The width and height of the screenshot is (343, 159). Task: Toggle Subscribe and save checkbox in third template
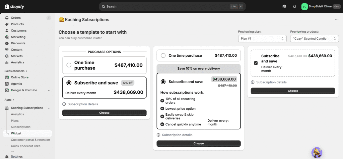click(256, 63)
